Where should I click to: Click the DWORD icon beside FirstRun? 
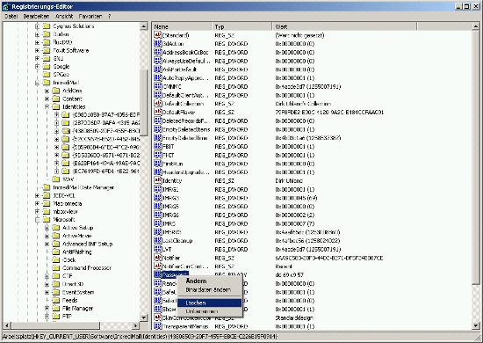coord(158,164)
